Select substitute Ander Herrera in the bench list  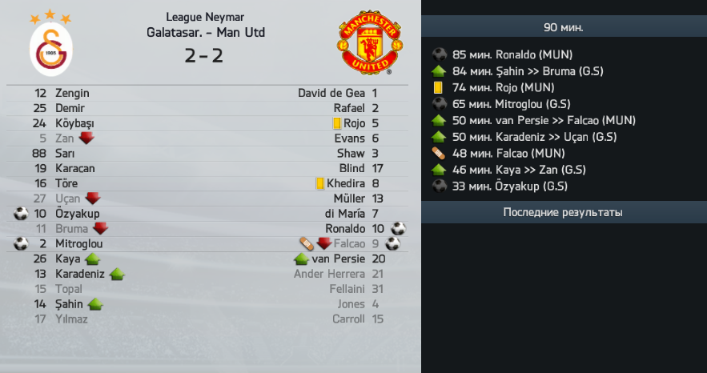coord(329,274)
